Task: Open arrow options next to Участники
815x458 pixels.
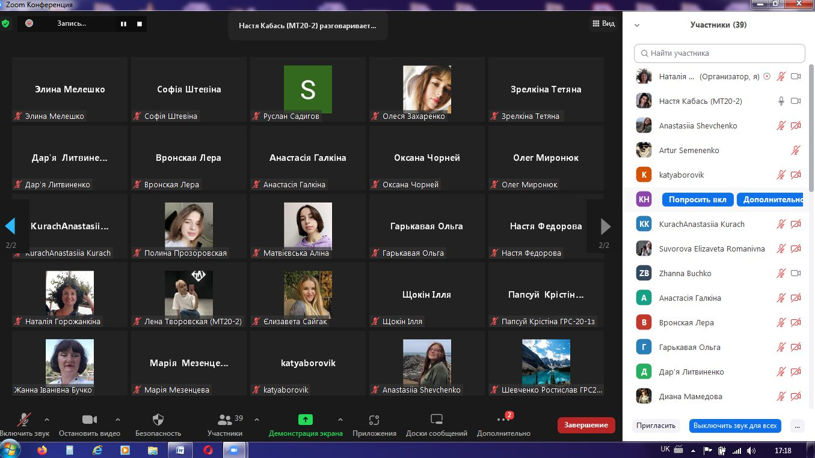Action: point(257,420)
